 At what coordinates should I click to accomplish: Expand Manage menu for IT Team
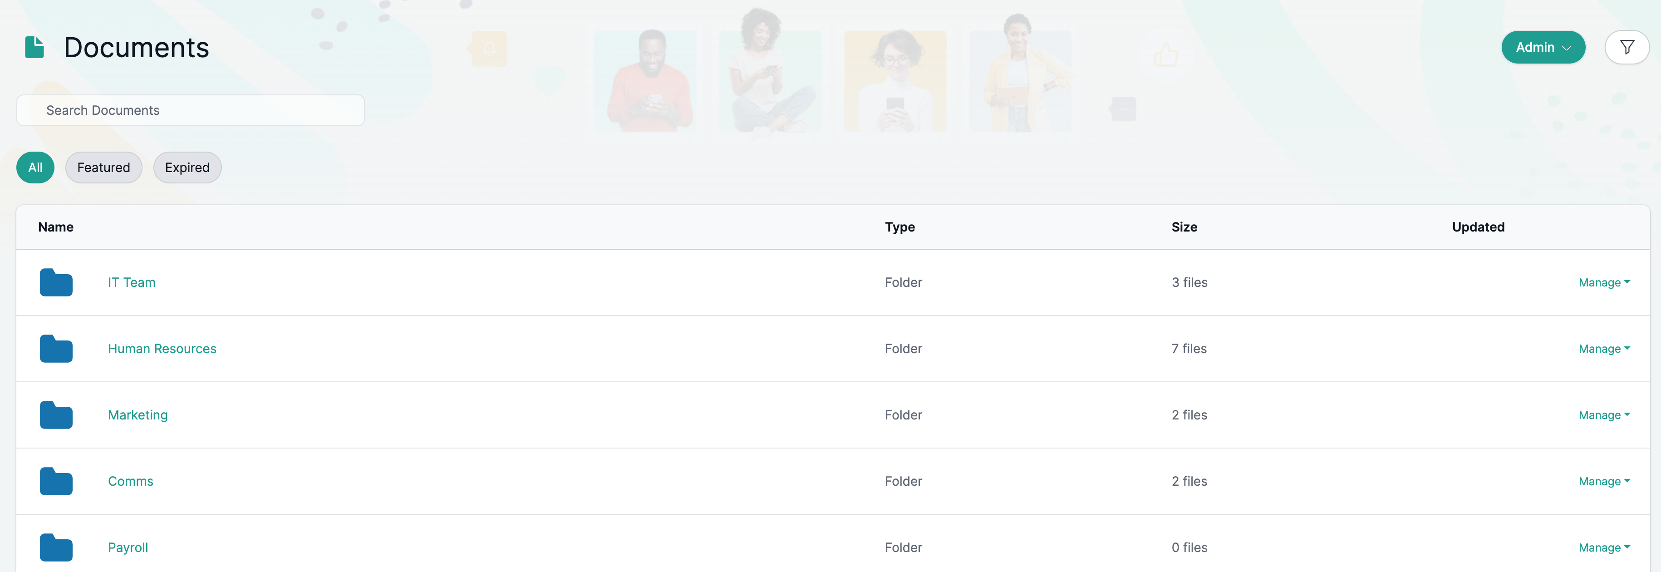click(x=1604, y=282)
